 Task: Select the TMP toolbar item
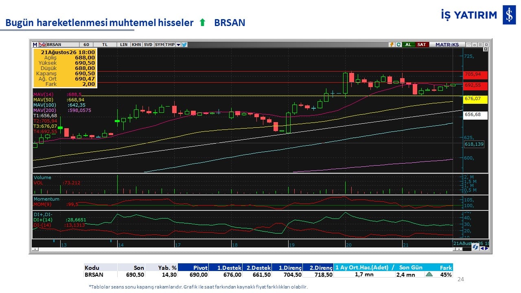170,45
